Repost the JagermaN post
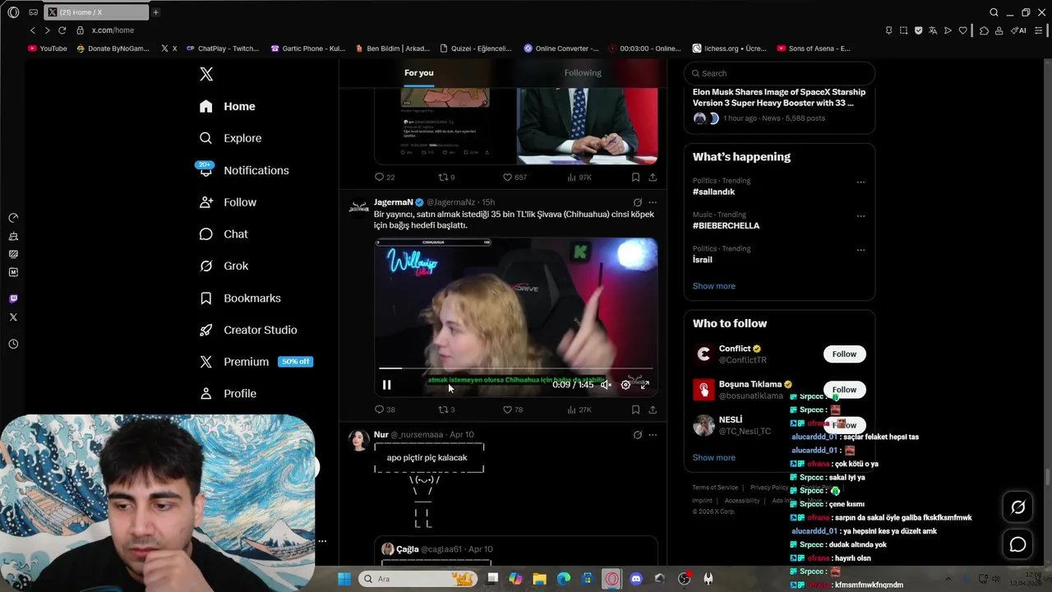The width and height of the screenshot is (1052, 592). point(446,409)
